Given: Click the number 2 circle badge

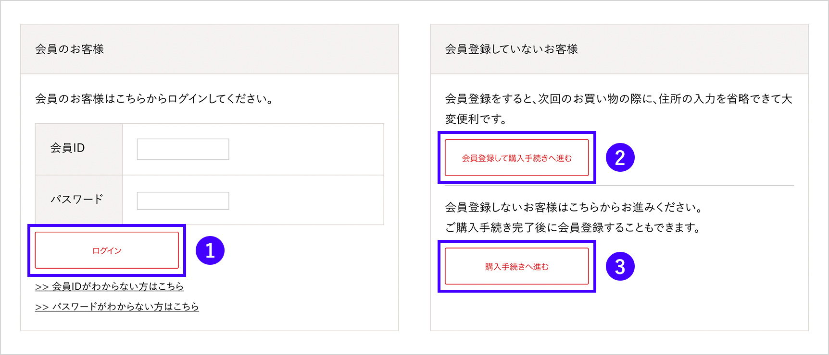Looking at the screenshot, I should (x=620, y=158).
